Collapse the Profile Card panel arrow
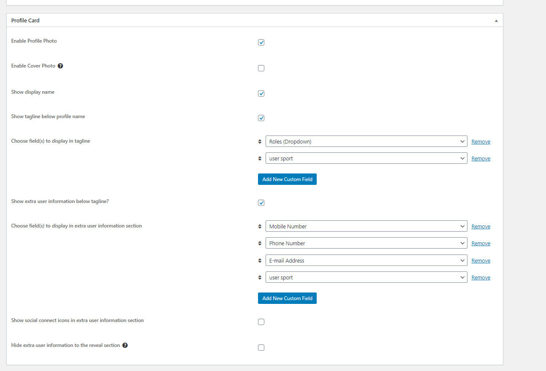 pyautogui.click(x=496, y=21)
